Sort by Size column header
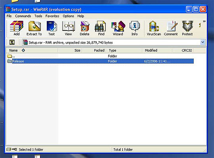The image size is (214, 158). click(x=70, y=50)
